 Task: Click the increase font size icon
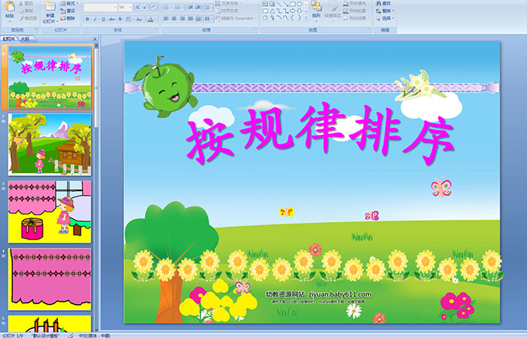(x=136, y=7)
